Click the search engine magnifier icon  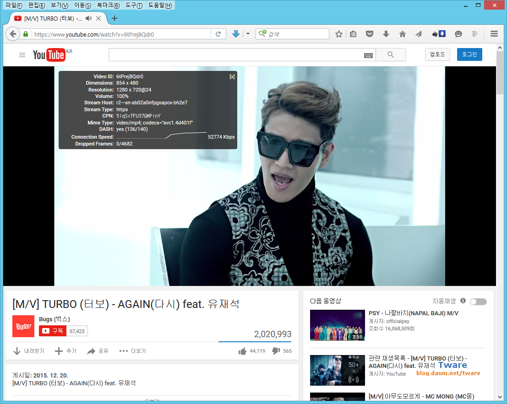pos(262,33)
